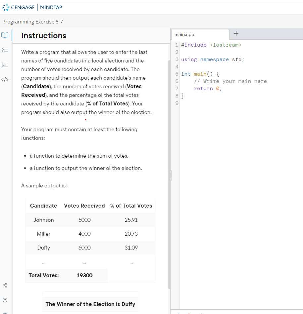Click the 'int main() {' code line
The image size is (303, 314).
(200, 74)
